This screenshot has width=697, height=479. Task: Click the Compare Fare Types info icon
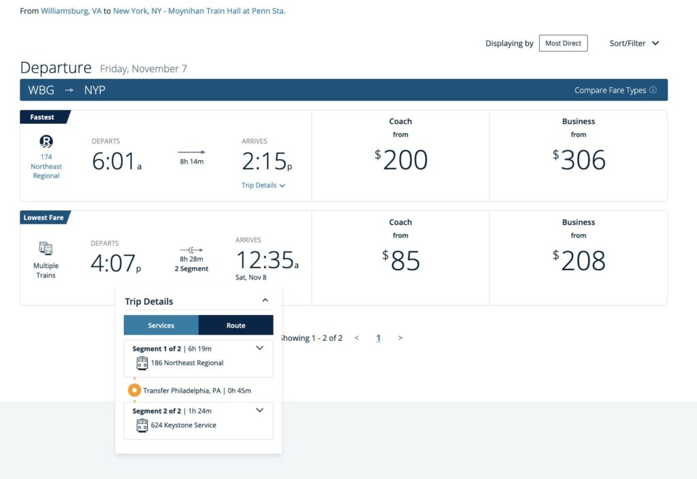[x=653, y=90]
